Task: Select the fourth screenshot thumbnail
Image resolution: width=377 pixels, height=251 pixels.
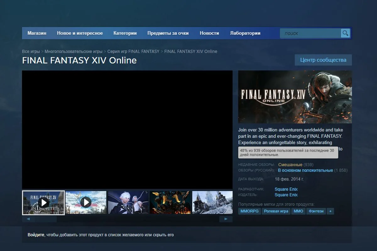Action: pyautogui.click(x=170, y=203)
